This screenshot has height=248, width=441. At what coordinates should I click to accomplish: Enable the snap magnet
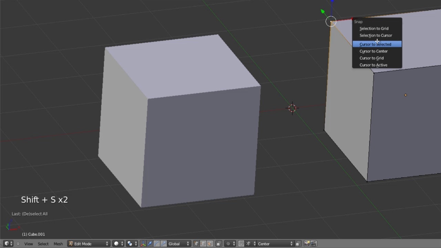pos(242,244)
